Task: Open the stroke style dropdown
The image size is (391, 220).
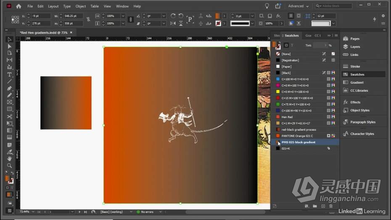Action: (252, 23)
